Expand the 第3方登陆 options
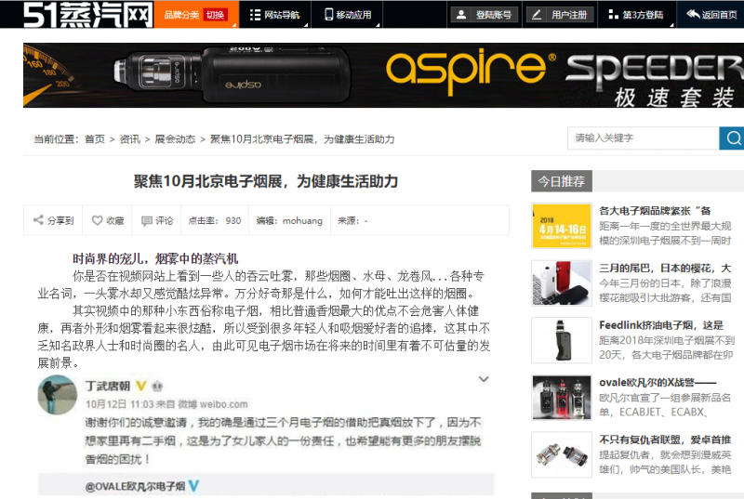744x499 pixels. tap(636, 15)
